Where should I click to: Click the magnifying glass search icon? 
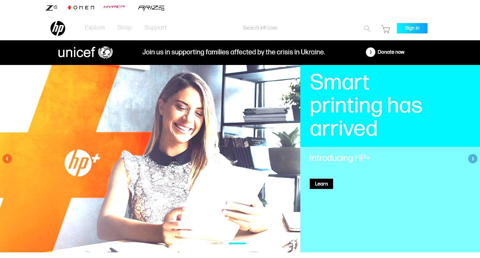(x=367, y=29)
